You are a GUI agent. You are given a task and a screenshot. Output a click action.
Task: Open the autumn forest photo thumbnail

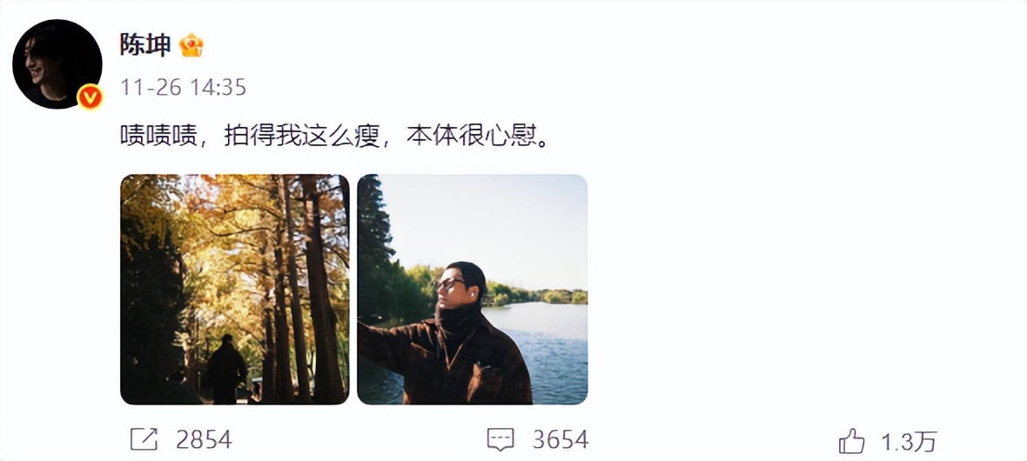234,290
